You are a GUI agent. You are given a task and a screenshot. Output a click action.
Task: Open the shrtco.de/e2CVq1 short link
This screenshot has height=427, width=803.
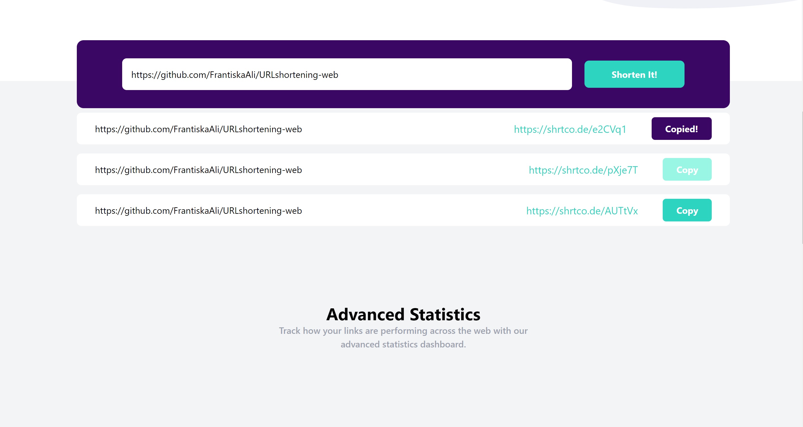point(569,129)
